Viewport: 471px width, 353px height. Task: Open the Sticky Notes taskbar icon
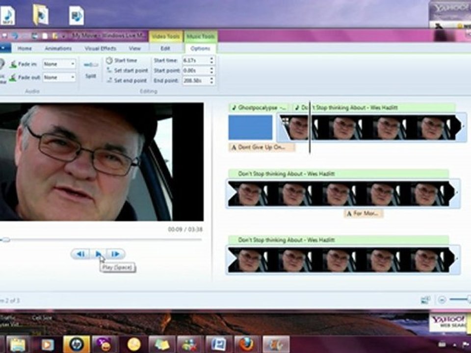click(x=162, y=345)
